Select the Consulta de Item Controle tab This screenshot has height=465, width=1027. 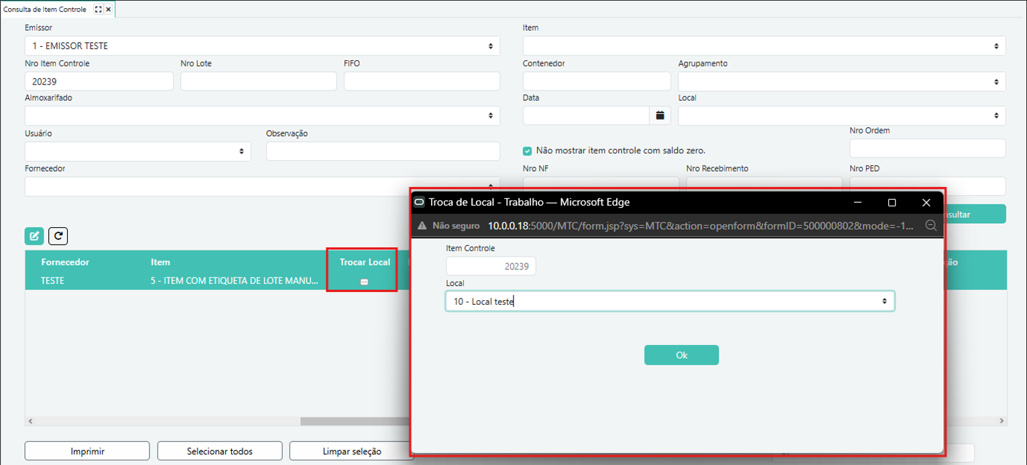(x=46, y=9)
